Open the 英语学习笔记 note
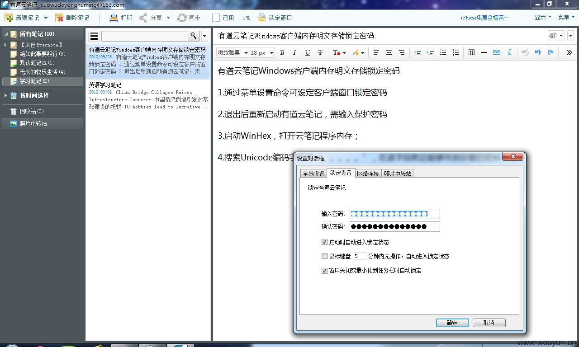The height and width of the screenshot is (347, 579). point(148,96)
